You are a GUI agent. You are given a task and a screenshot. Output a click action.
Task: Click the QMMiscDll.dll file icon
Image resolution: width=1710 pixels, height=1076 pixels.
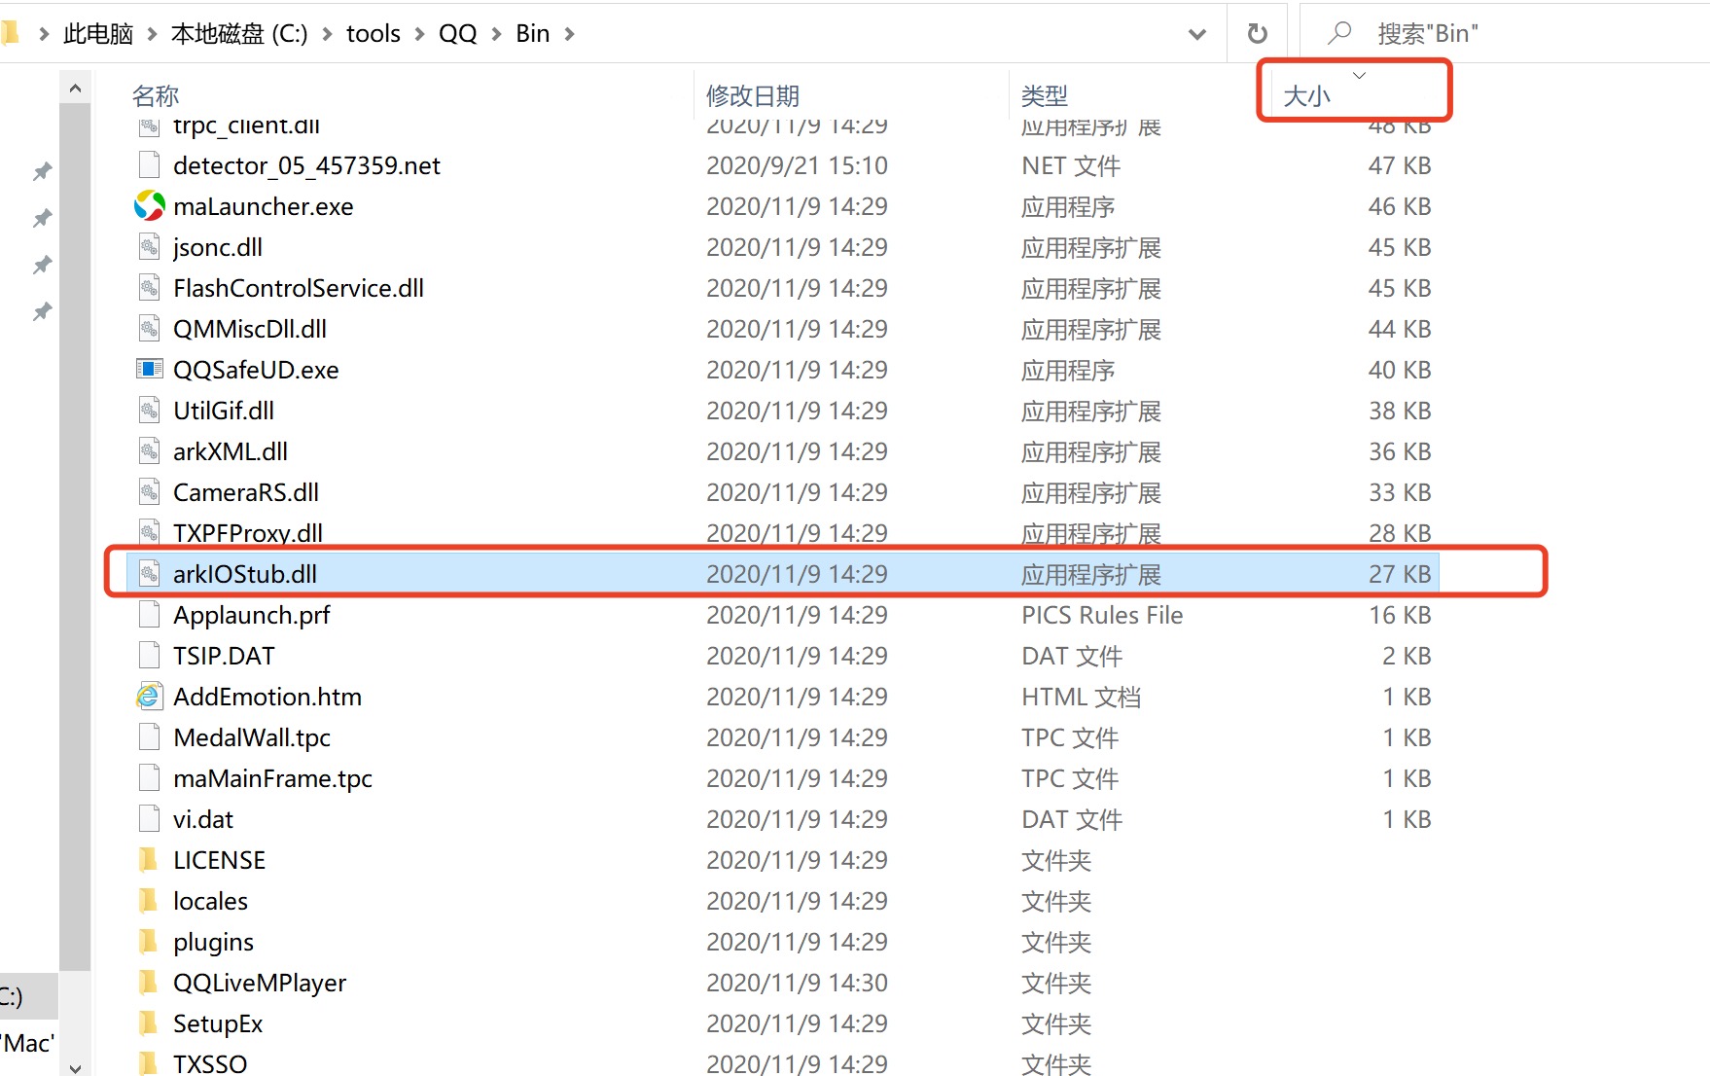tap(149, 329)
